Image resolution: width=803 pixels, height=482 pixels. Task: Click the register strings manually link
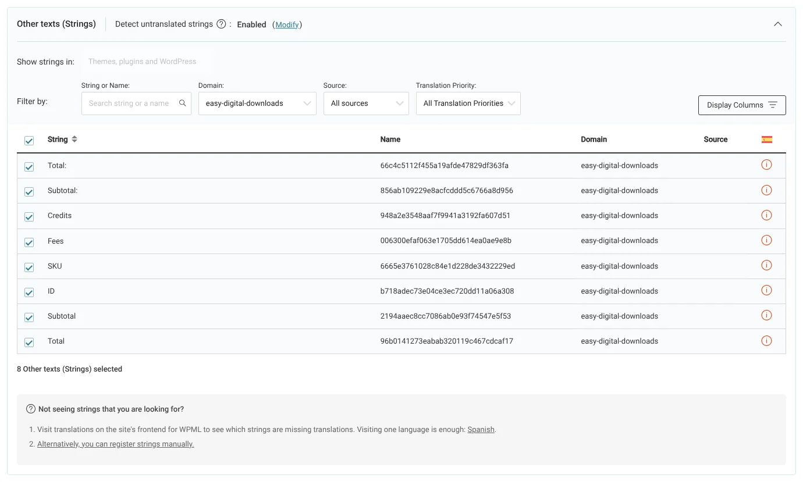[x=115, y=444]
